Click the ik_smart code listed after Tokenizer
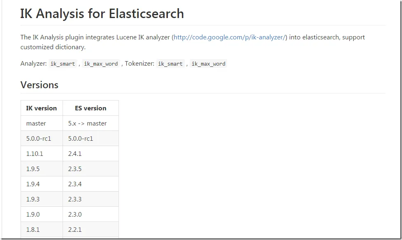 point(170,64)
